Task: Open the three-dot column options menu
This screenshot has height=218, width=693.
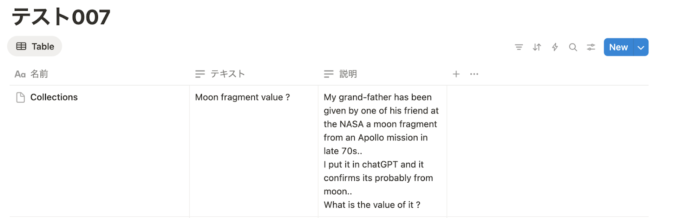Action: point(474,74)
